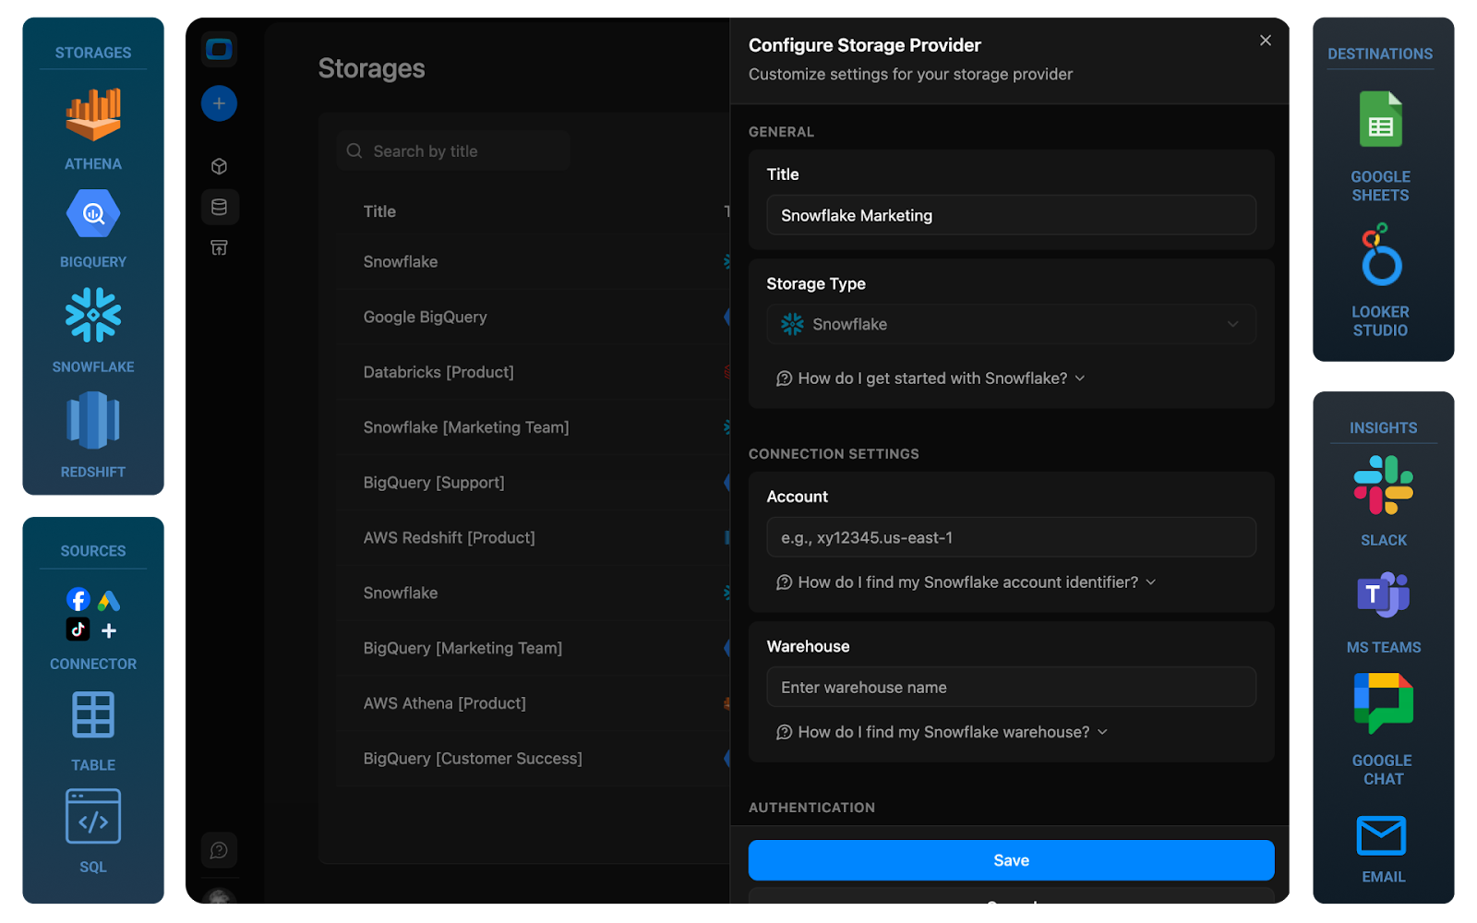Click the Save button
Viewport: 1477px width, 923px height.
[x=1011, y=859]
